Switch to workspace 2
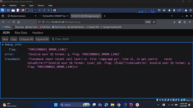193x108 pixels. [39, 10]
